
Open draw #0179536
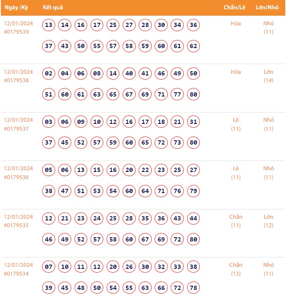click(16, 177)
